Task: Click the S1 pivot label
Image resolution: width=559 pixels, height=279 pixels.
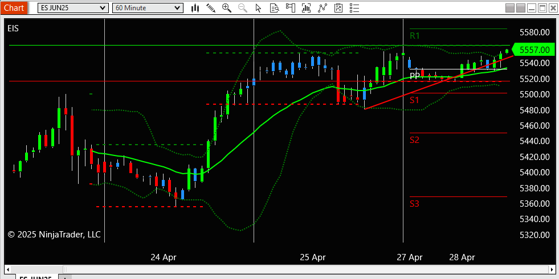Action: coord(414,100)
